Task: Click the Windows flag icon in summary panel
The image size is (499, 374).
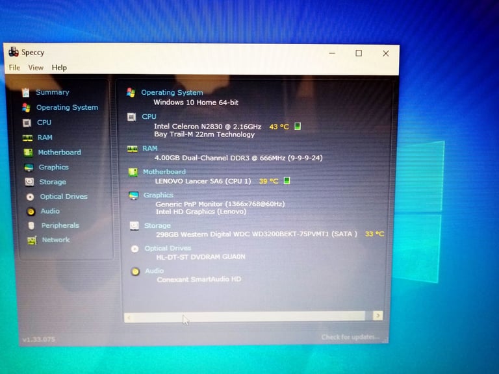Action: pyautogui.click(x=131, y=93)
